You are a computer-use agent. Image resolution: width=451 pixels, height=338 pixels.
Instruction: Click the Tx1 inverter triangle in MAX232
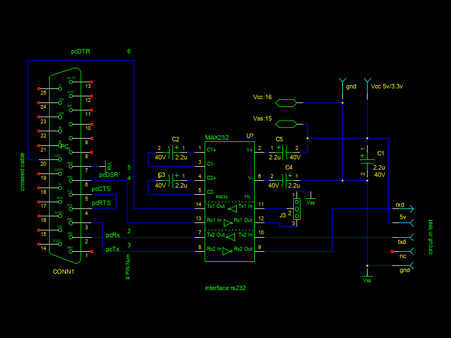[x=232, y=208]
